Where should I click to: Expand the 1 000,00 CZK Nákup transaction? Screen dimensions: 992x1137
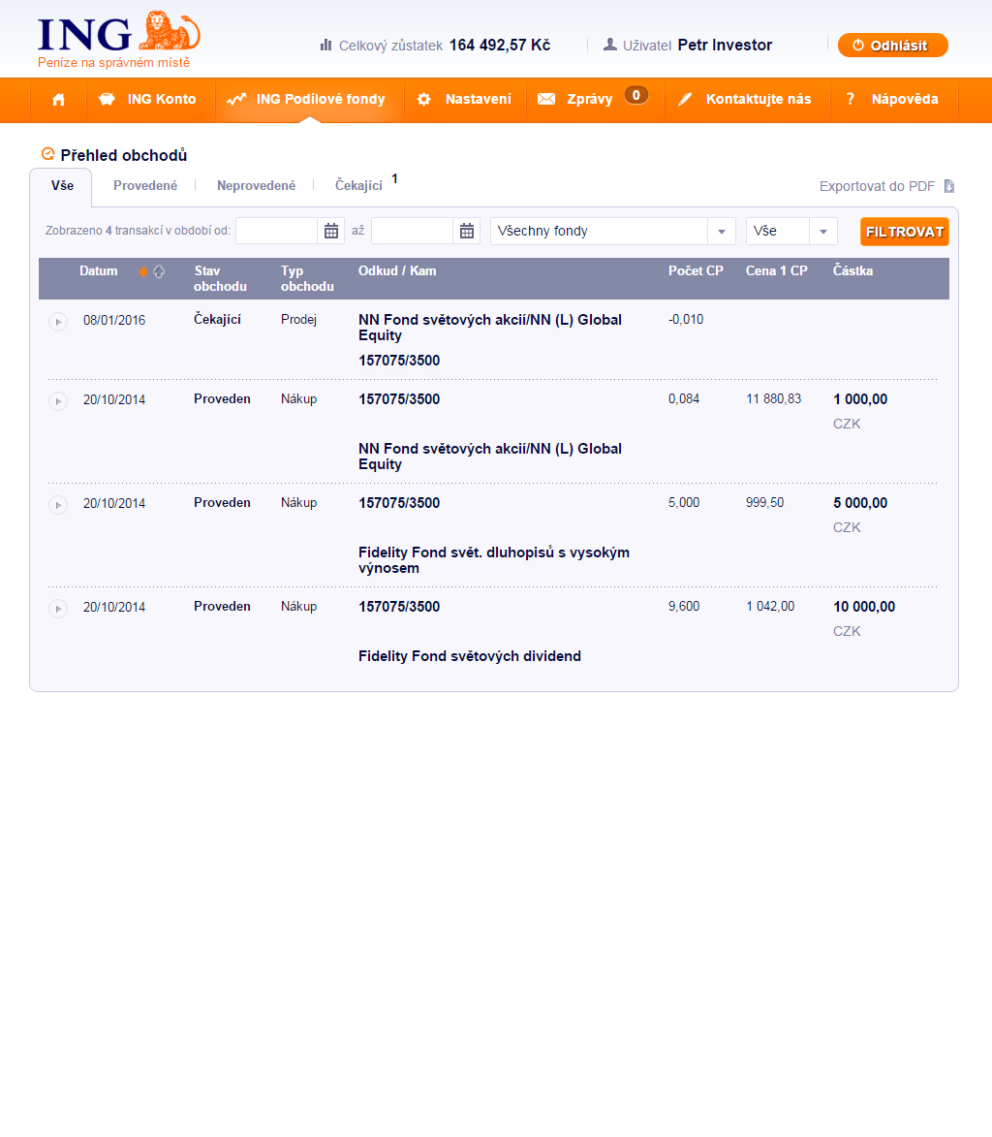click(58, 400)
